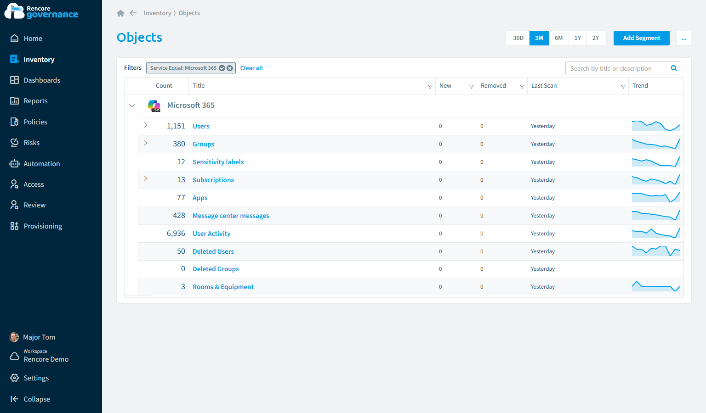Click the Rencore governance logo
The image size is (706, 413).
point(41,11)
